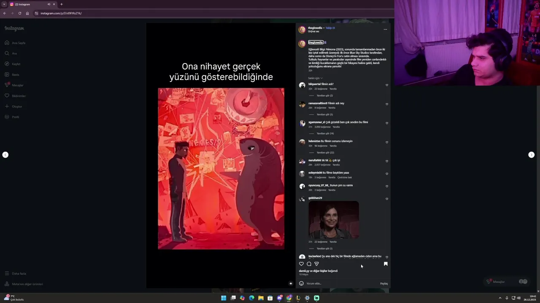Expand Yanıtları gör (5) replies
Viewport: 540px width, 303px height.
click(324, 114)
